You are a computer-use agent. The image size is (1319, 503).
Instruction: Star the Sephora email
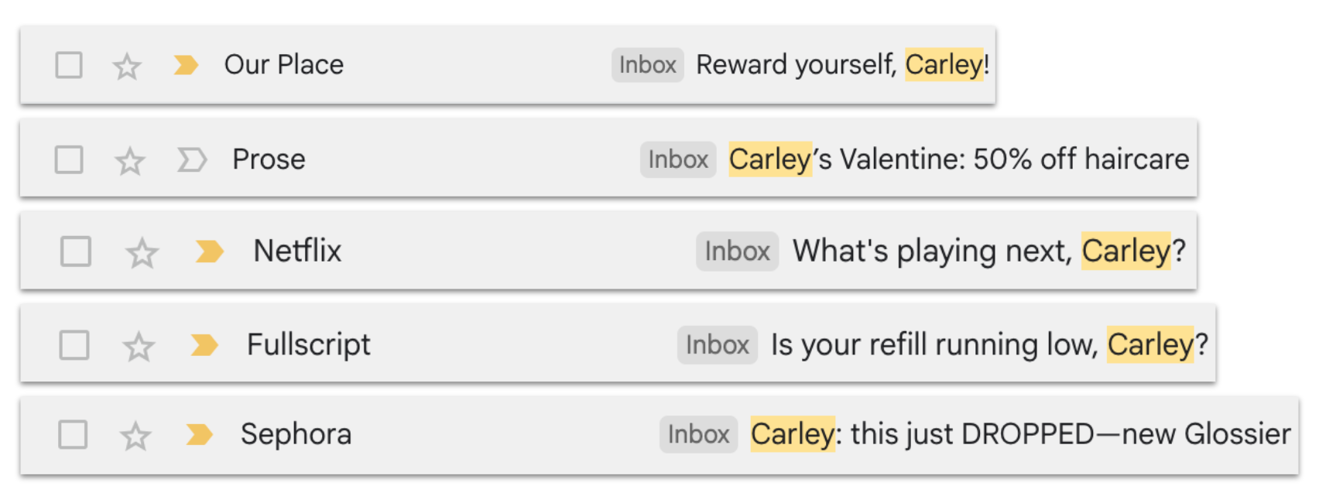135,436
